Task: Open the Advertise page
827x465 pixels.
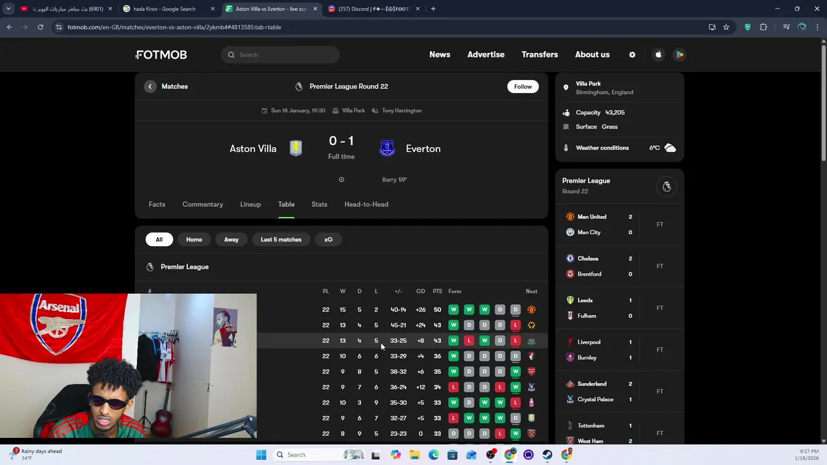Action: tap(486, 55)
